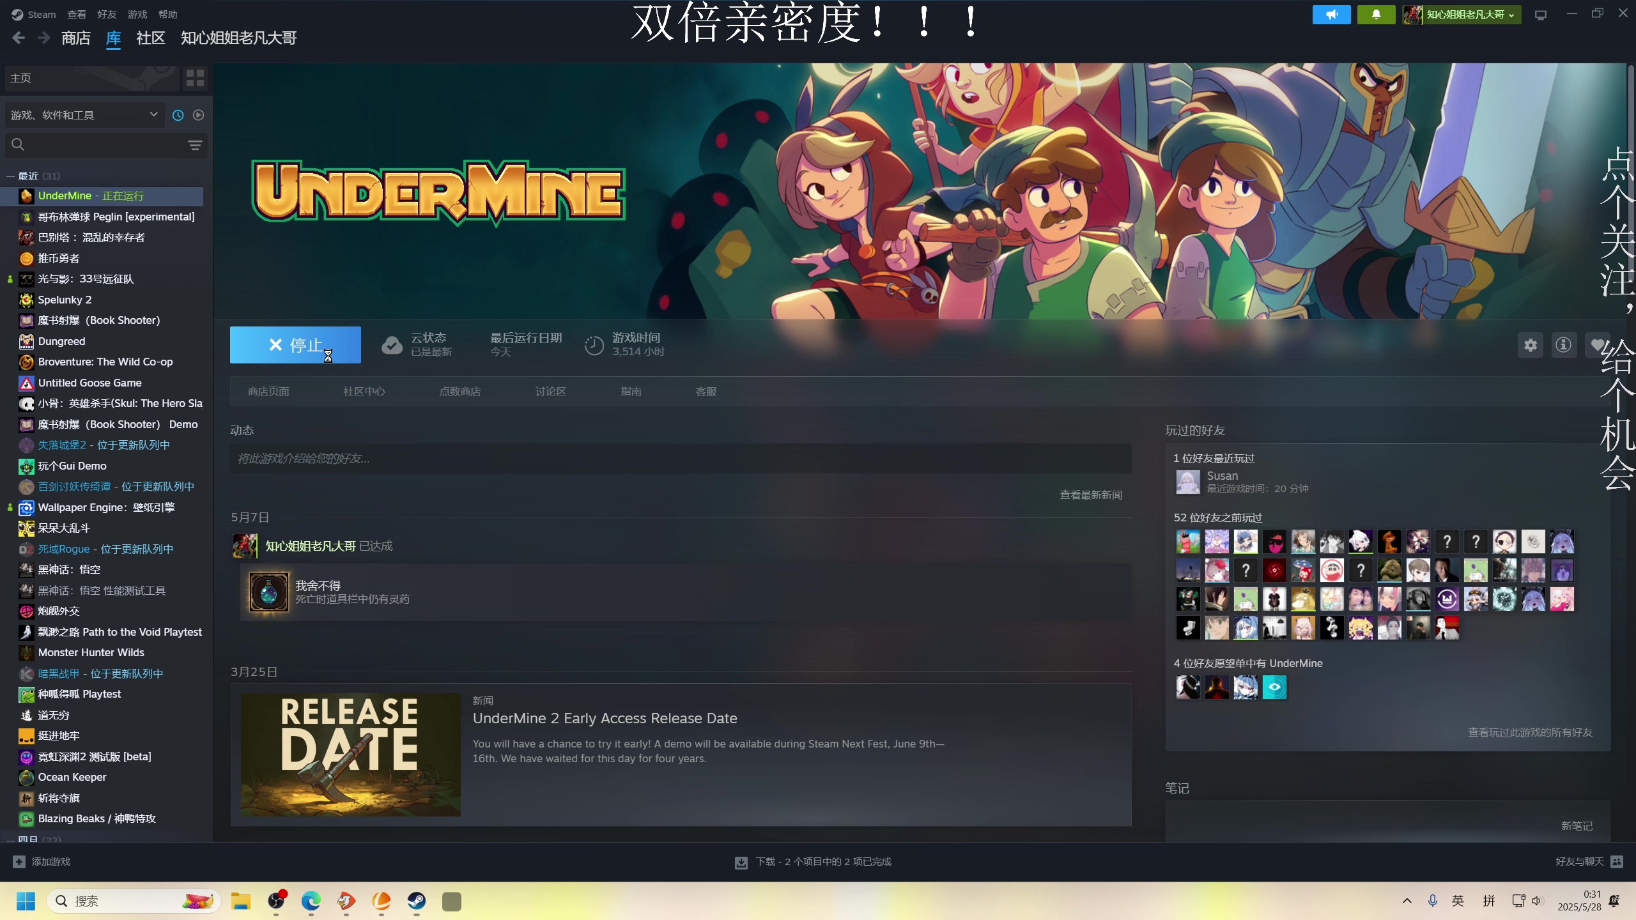Open the 好友 friends menu

click(107, 14)
